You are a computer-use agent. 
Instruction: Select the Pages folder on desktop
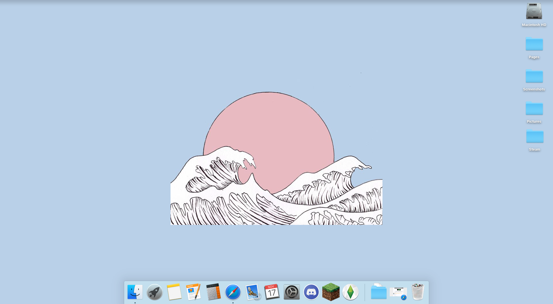click(x=534, y=44)
